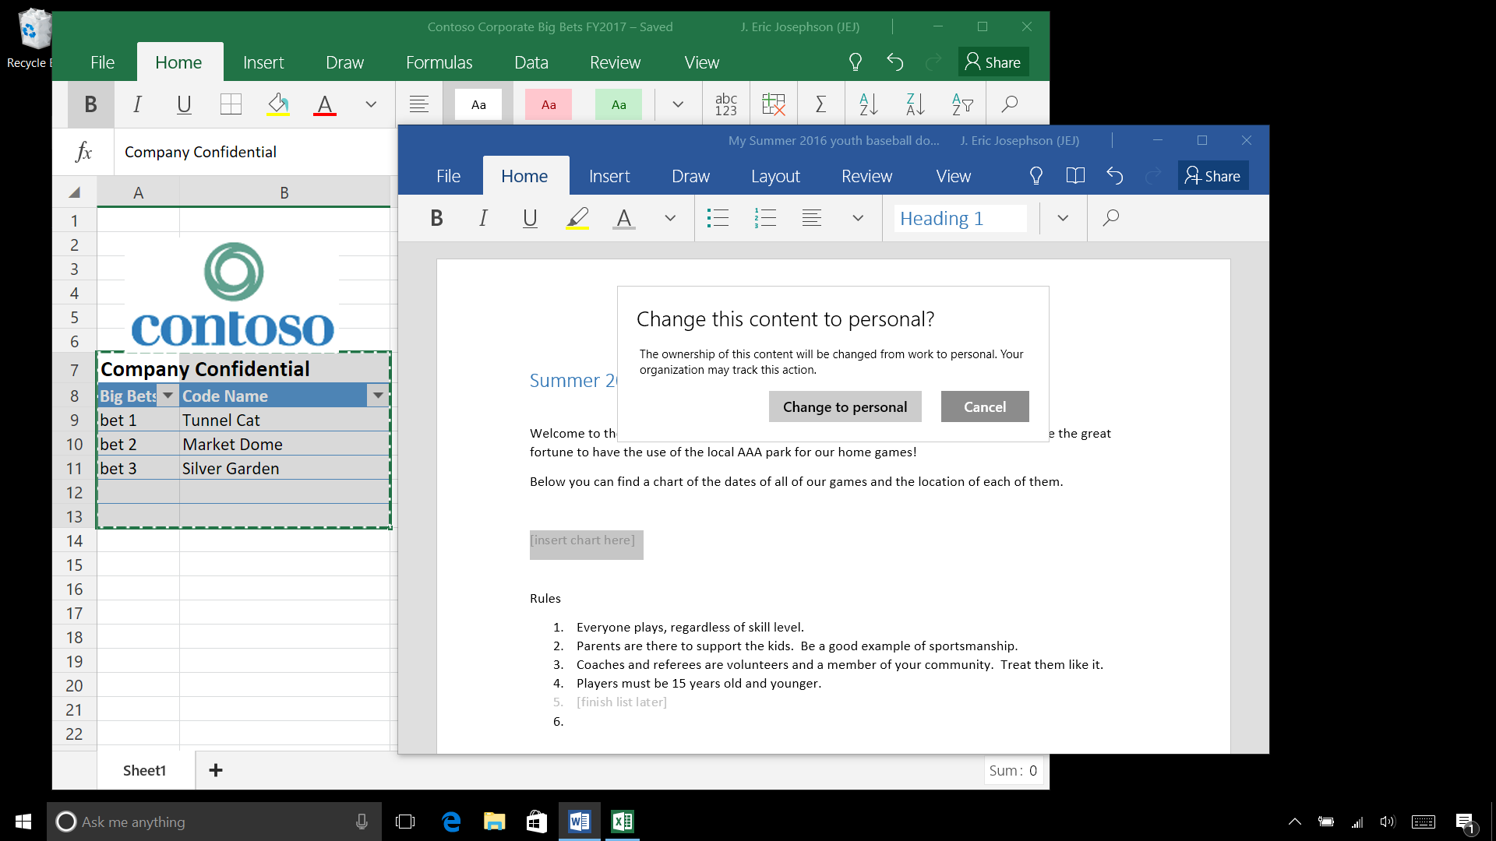Viewport: 1496px width, 841px height.
Task: Click the Find Search icon in Excel
Action: point(1007,103)
